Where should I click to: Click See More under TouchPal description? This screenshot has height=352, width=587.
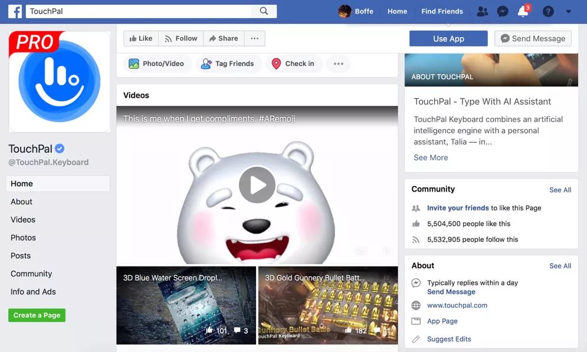point(431,157)
